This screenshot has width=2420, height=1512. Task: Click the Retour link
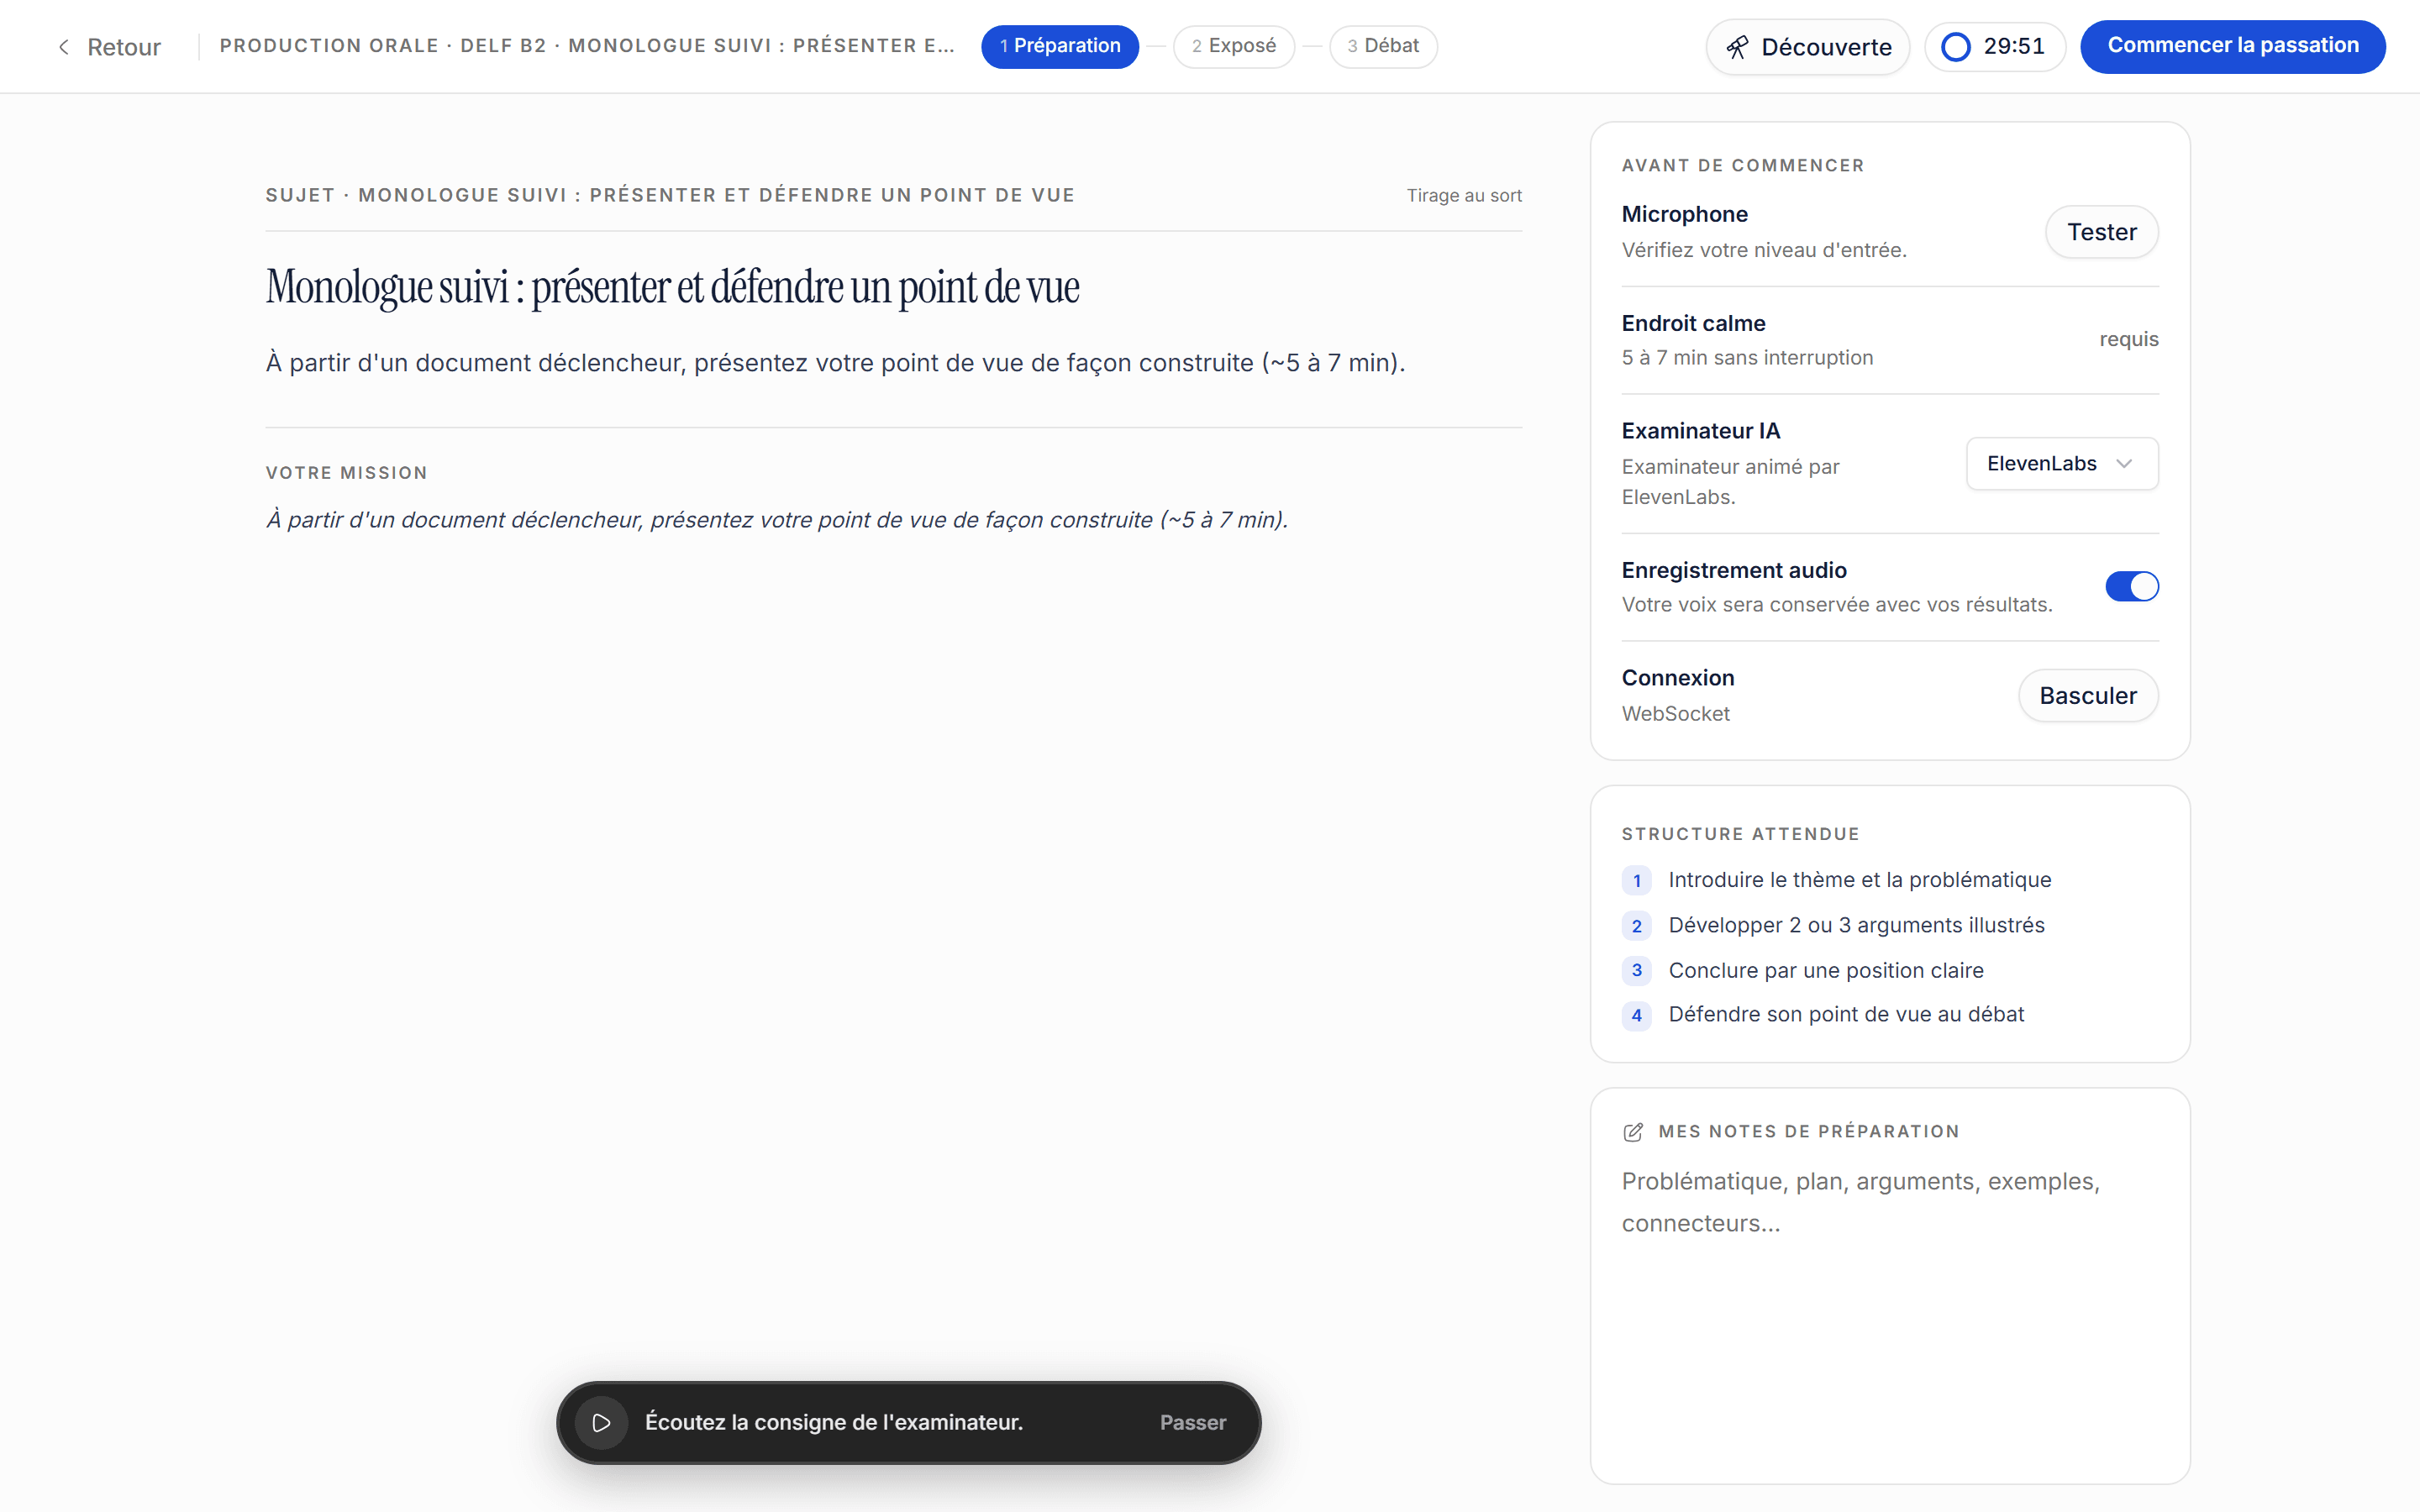pos(109,47)
